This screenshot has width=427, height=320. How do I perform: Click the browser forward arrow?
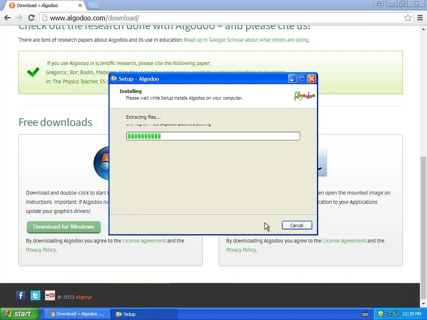19,18
